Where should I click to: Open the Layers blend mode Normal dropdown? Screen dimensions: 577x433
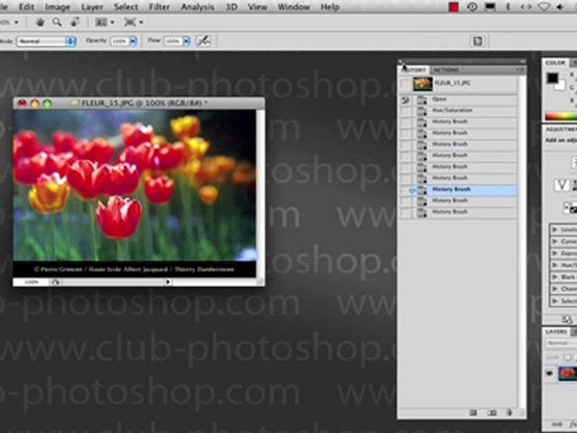click(561, 343)
